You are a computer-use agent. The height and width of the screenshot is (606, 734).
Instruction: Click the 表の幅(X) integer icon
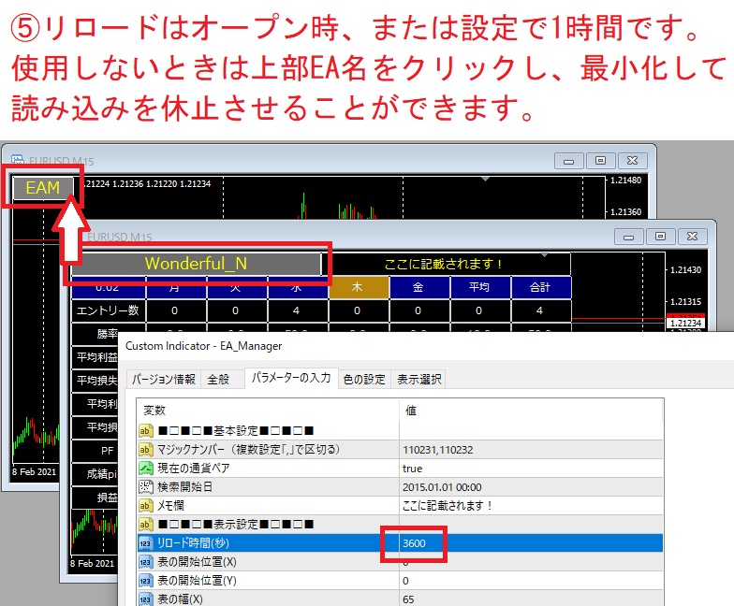[146, 599]
